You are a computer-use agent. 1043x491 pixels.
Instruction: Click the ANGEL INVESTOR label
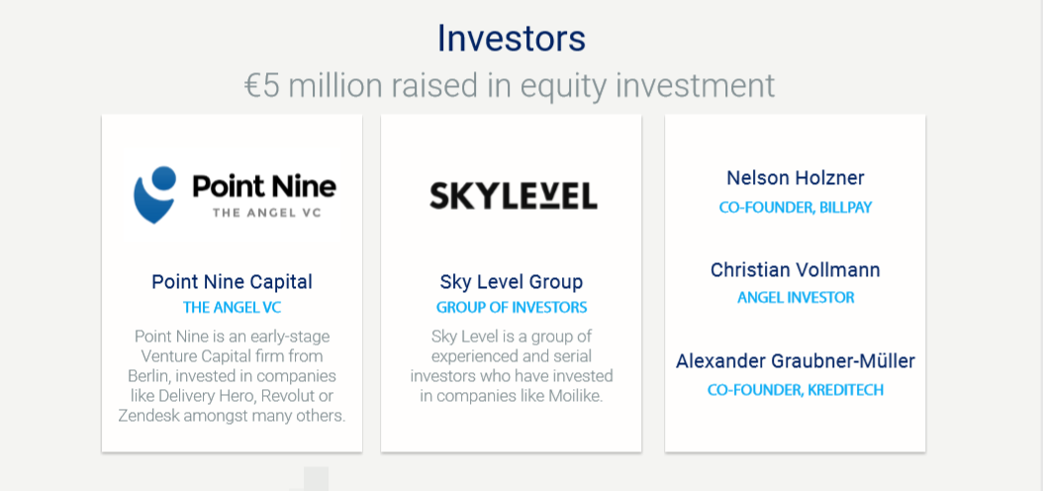pyautogui.click(x=795, y=298)
